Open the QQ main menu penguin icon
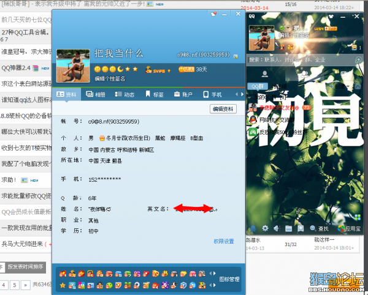The width and height of the screenshot is (368, 295). click(253, 228)
